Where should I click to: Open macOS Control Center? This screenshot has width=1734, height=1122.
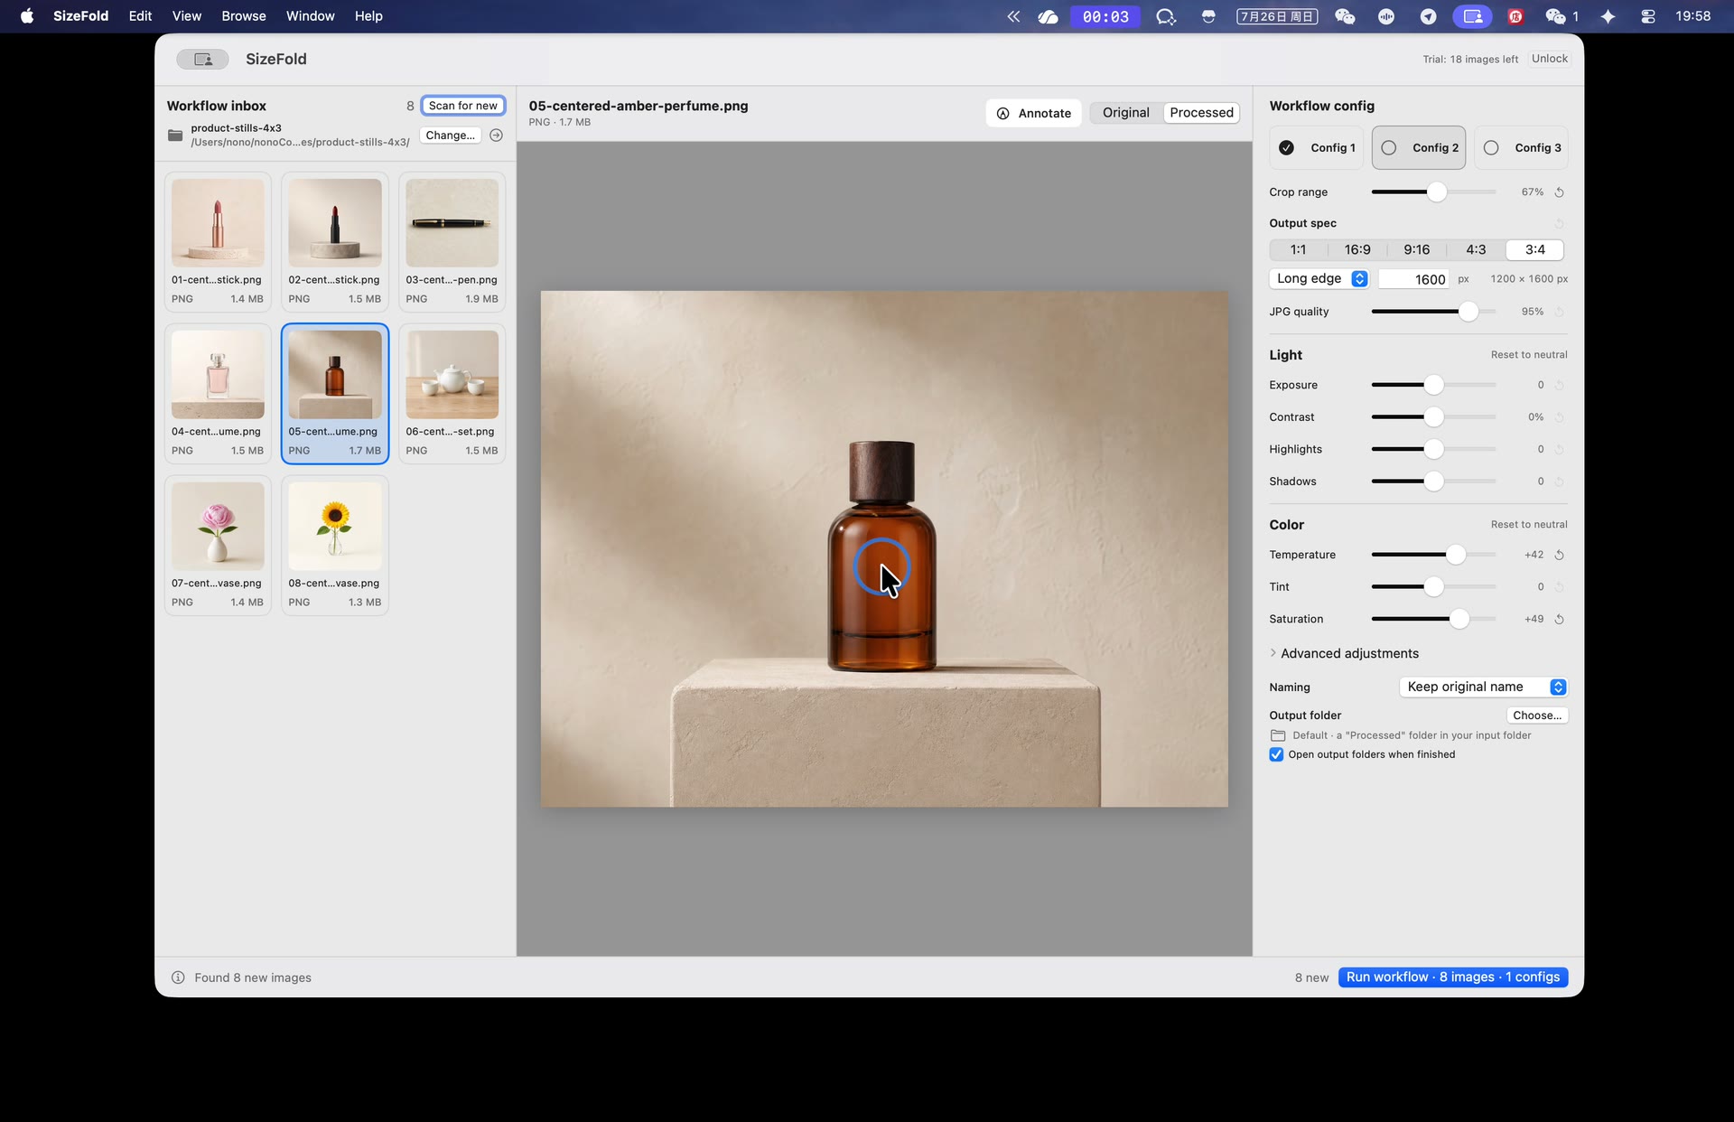pyautogui.click(x=1647, y=16)
